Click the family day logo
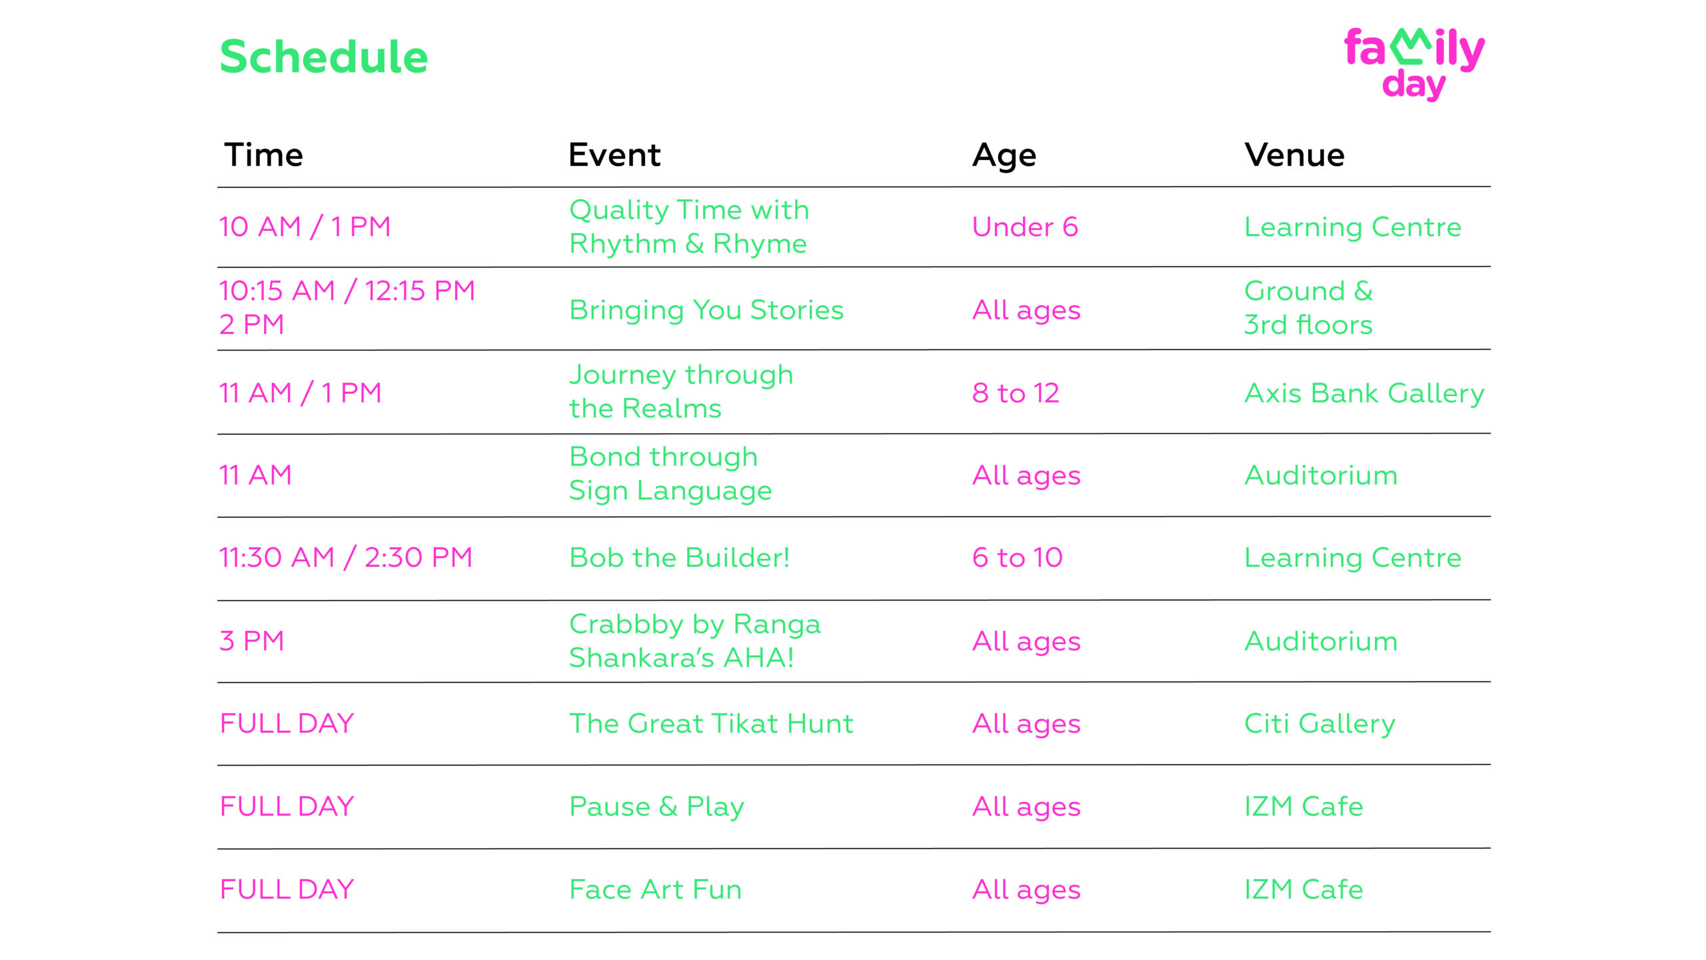The width and height of the screenshot is (1706, 960). [x=1414, y=63]
